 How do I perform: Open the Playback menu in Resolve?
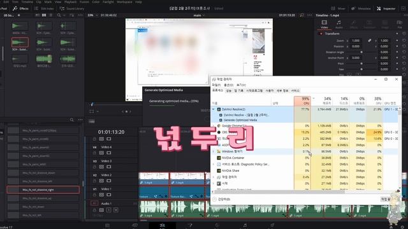(x=70, y=1)
